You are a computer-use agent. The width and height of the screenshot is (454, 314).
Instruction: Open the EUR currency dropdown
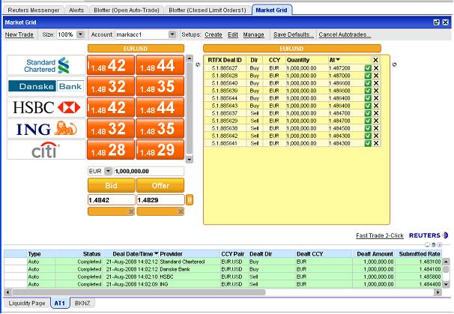pos(108,171)
